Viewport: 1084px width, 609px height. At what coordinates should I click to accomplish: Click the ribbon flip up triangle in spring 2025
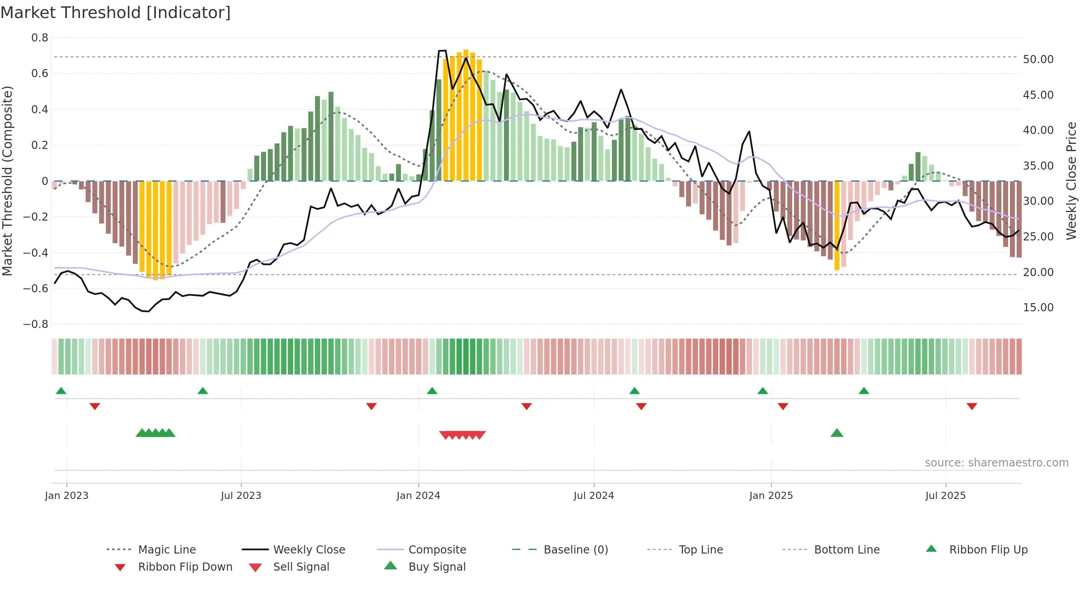(864, 391)
